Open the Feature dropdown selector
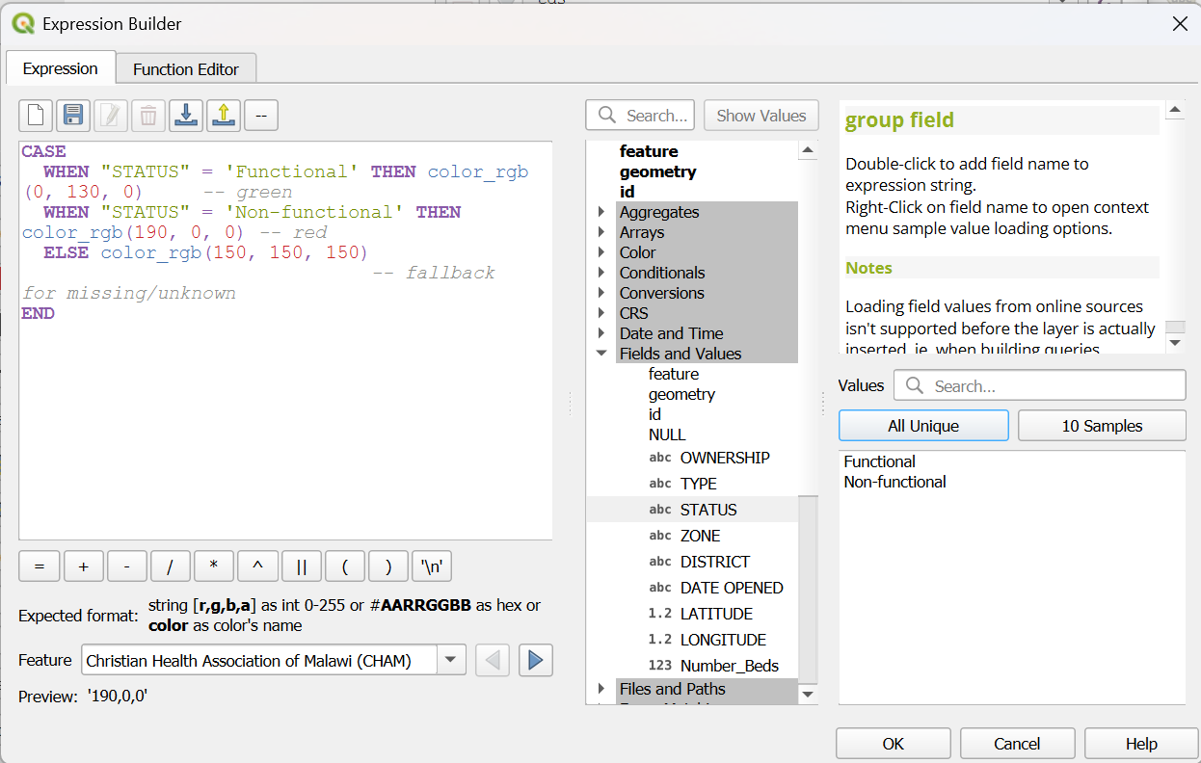This screenshot has height=763, width=1201. (x=451, y=661)
